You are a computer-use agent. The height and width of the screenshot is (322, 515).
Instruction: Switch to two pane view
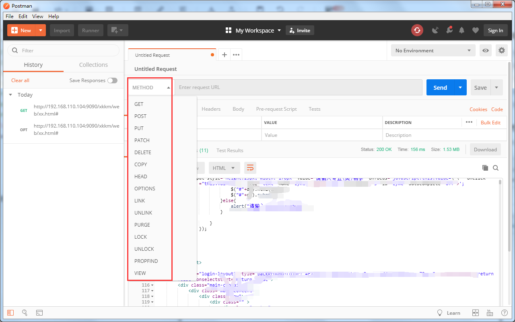475,313
